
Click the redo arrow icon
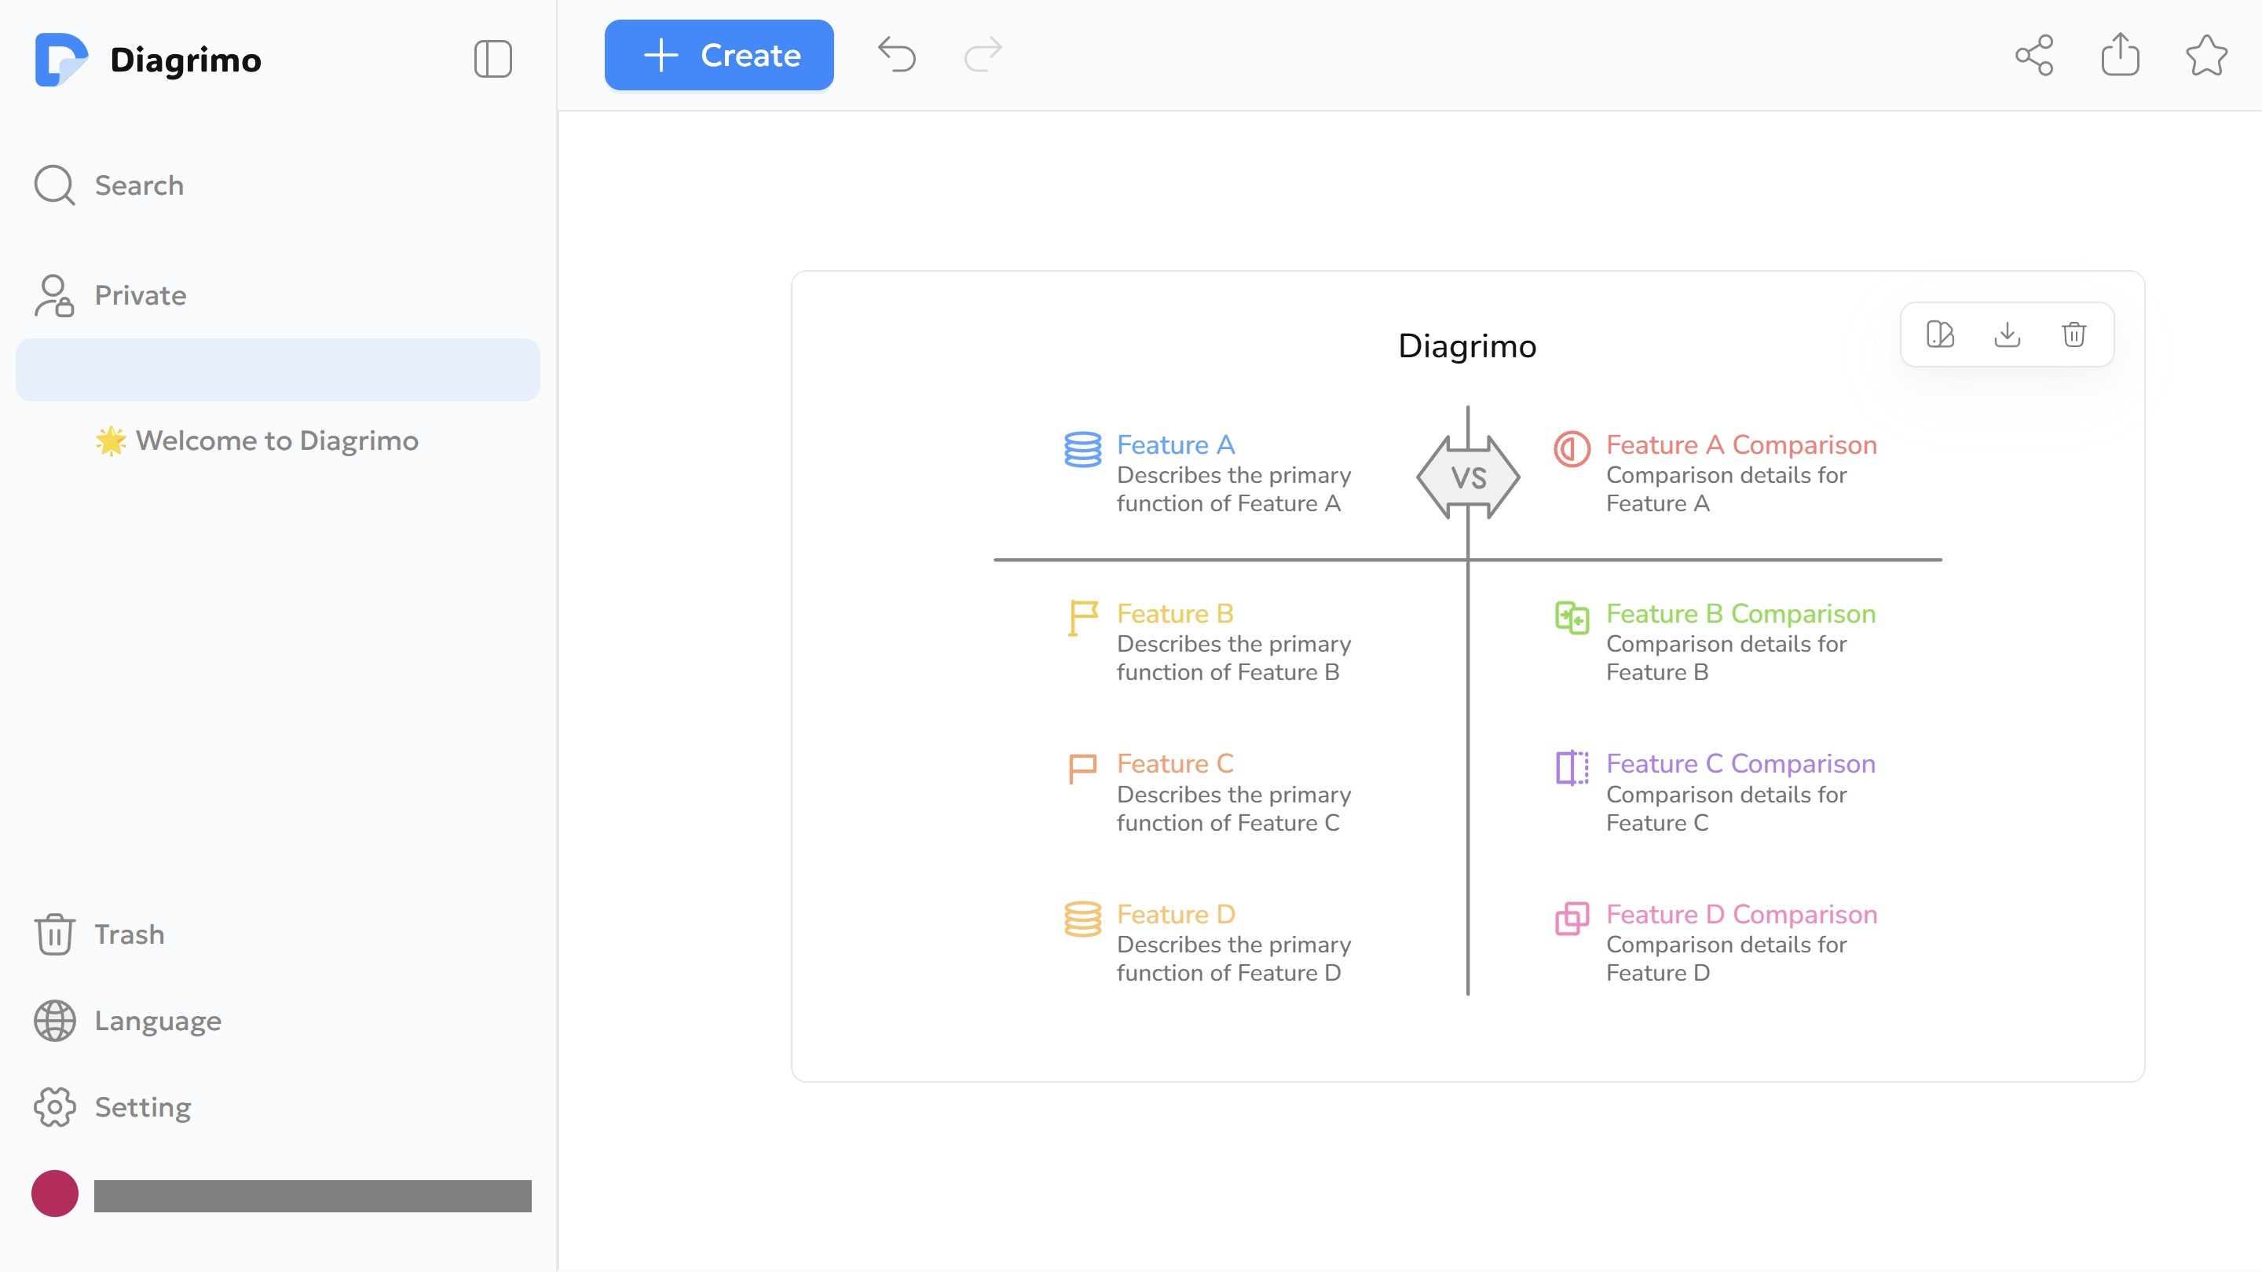pos(983,54)
